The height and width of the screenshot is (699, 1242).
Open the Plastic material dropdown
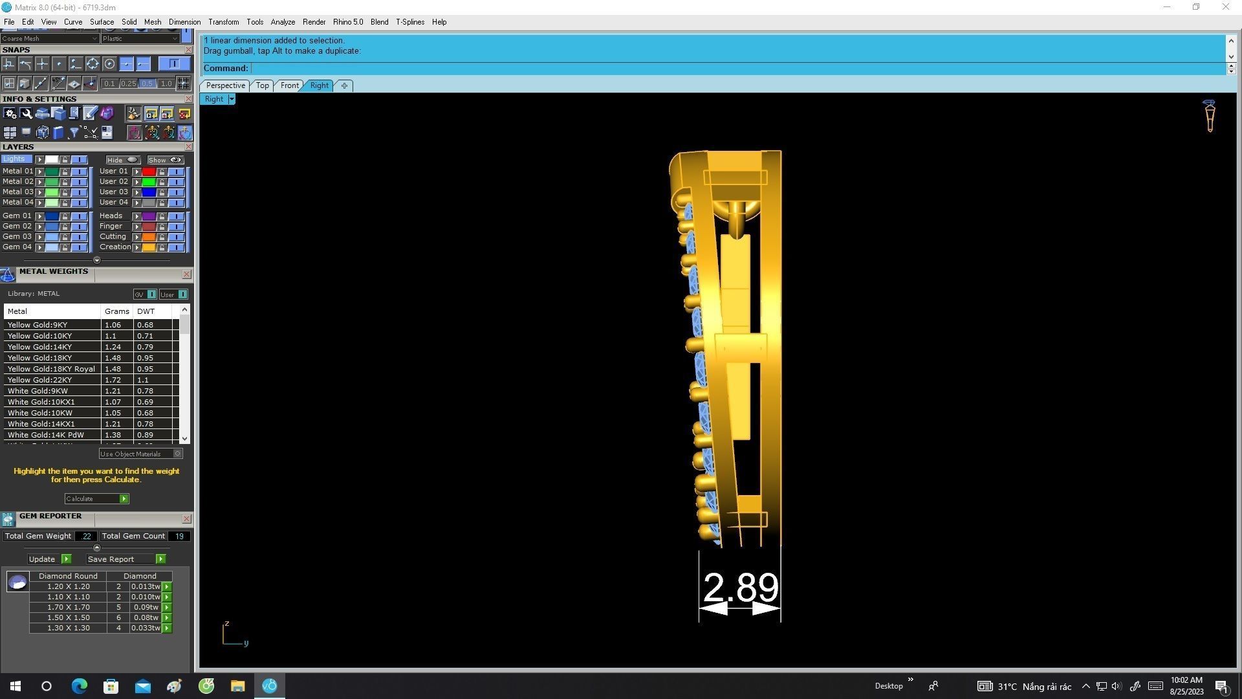click(140, 38)
